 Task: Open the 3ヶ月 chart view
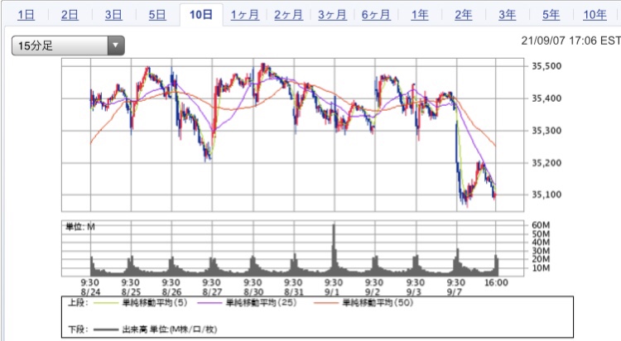332,15
